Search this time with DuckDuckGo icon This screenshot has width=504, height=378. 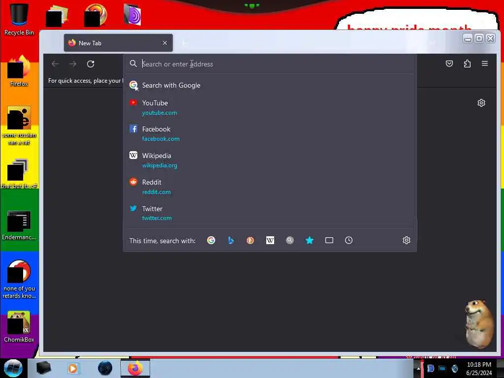click(251, 240)
